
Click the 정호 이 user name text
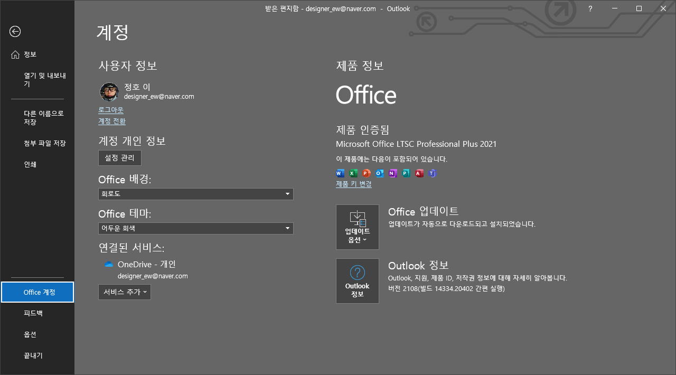tap(137, 87)
